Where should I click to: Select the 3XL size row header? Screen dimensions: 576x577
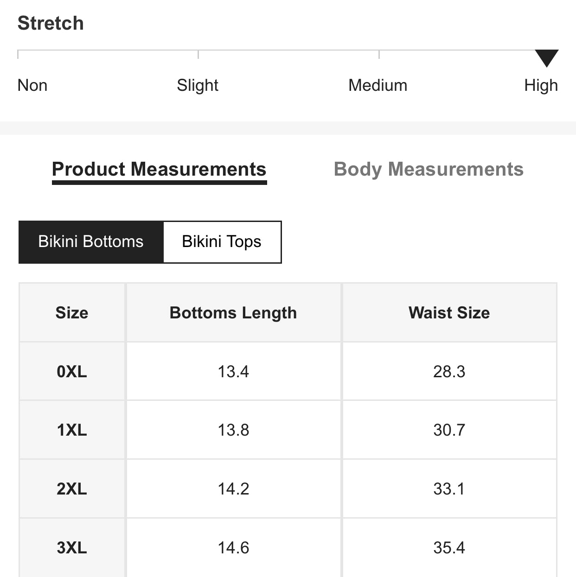(x=72, y=548)
